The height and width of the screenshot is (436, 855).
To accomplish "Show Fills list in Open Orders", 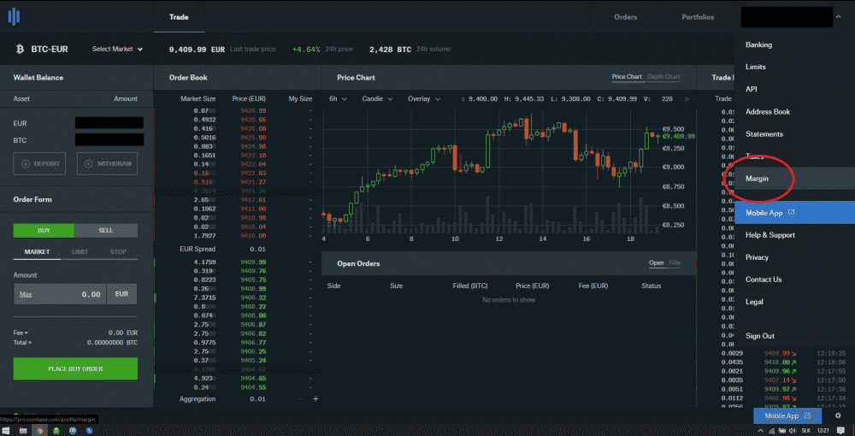I will [675, 263].
